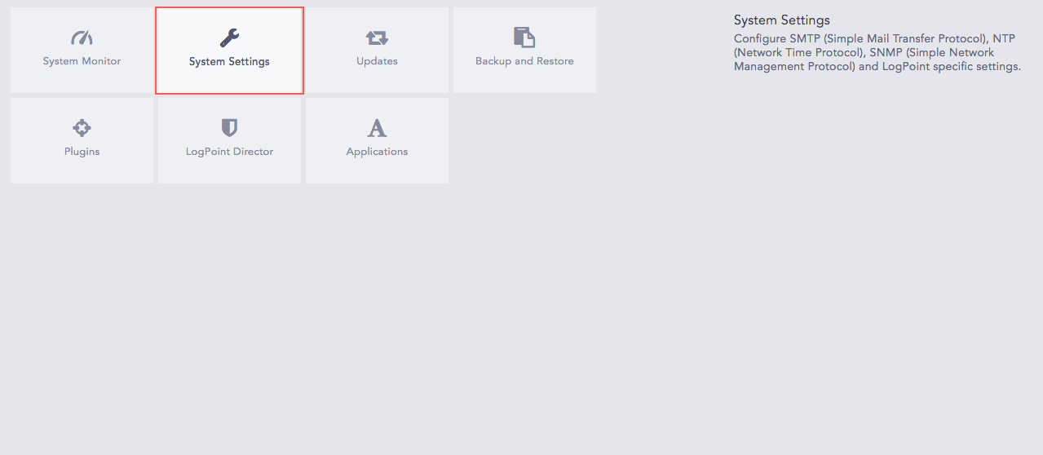Open the Updates text label
Screen dimensions: 1043x455
(x=377, y=61)
